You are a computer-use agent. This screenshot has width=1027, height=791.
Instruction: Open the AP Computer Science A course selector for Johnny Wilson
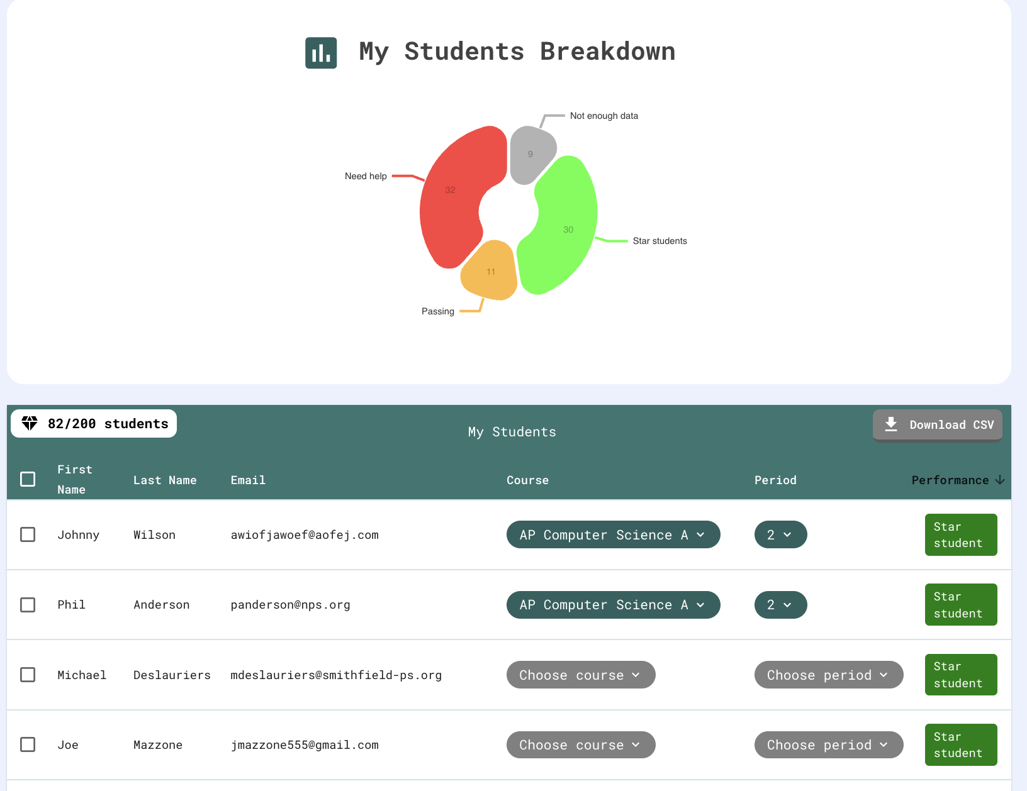coord(613,534)
